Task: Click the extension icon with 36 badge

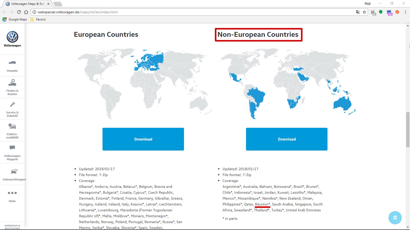Action: point(373,12)
